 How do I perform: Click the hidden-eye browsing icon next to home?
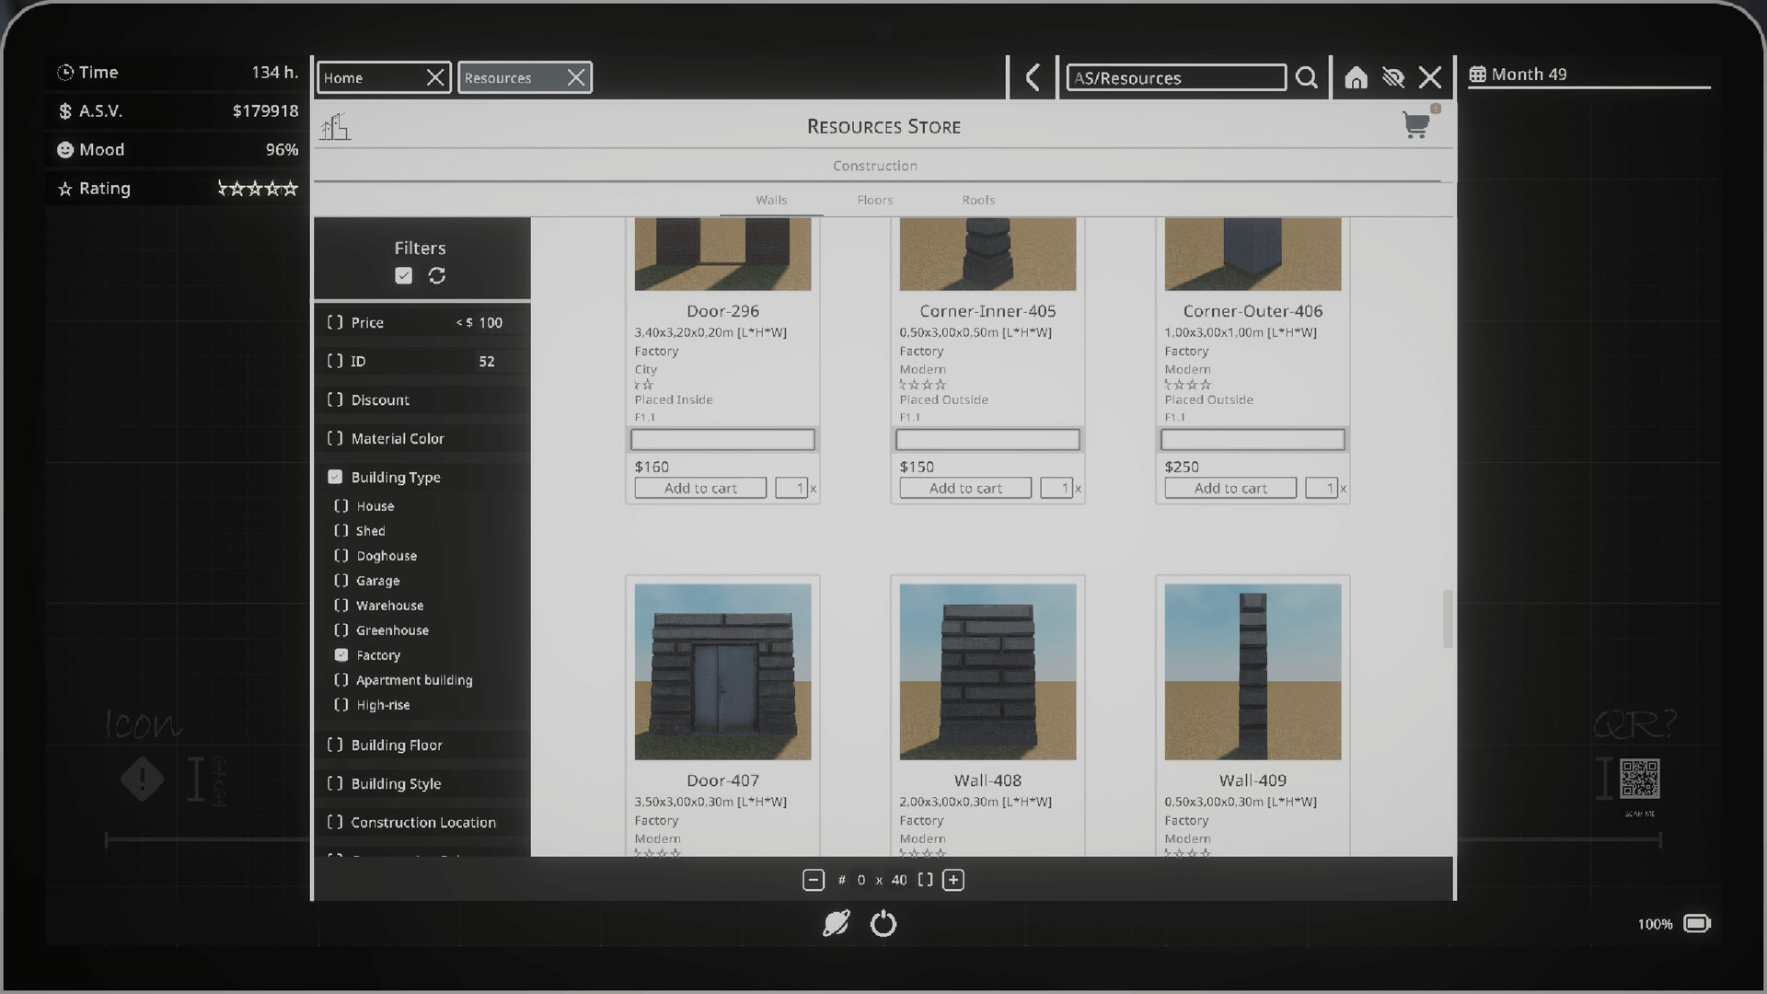pyautogui.click(x=1393, y=77)
